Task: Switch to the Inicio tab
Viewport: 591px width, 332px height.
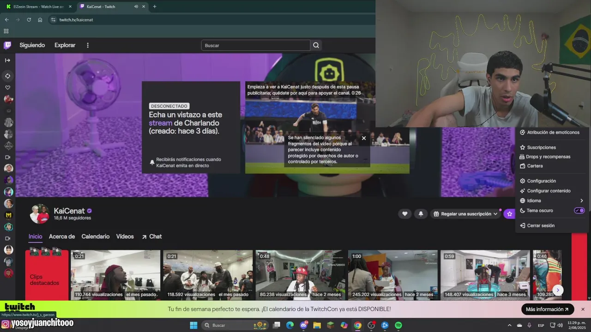Action: point(36,237)
